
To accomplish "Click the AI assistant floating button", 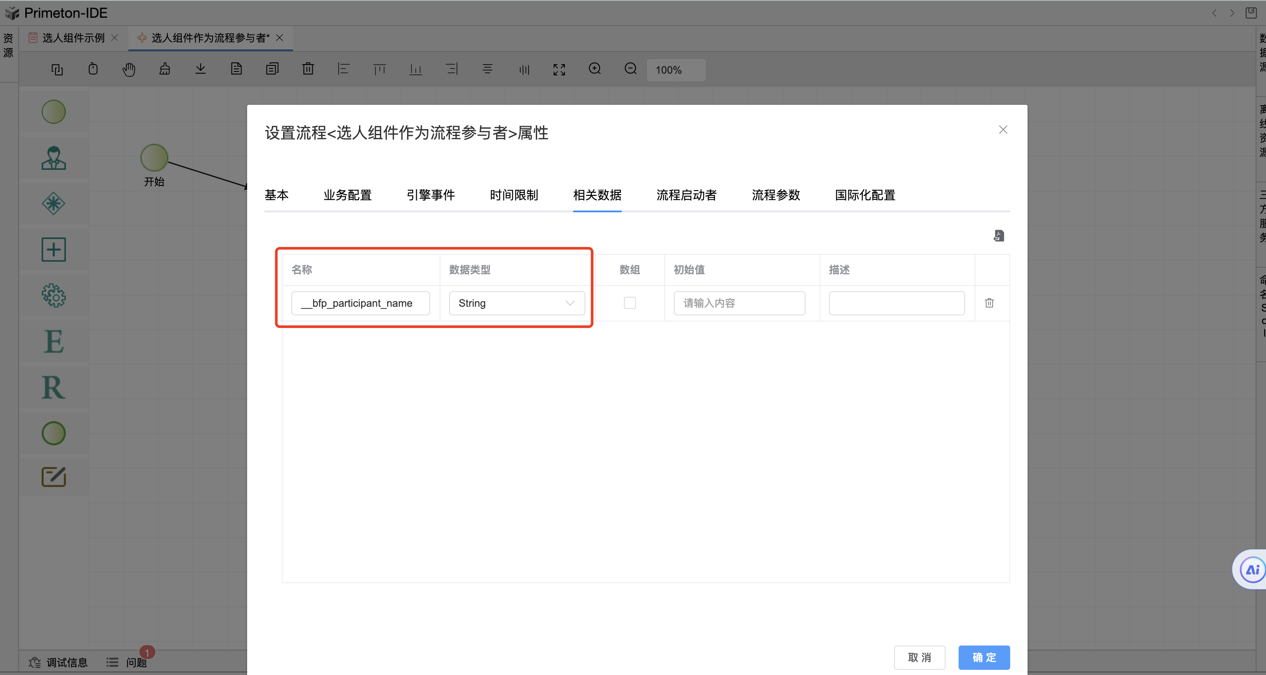I will click(1251, 569).
